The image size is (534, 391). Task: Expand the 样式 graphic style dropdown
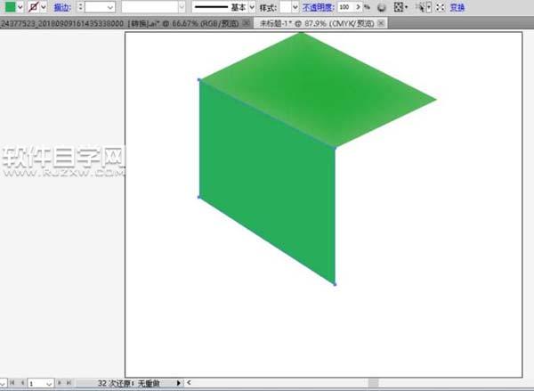[295, 6]
